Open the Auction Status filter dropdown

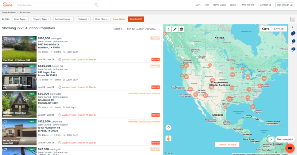click(63, 19)
